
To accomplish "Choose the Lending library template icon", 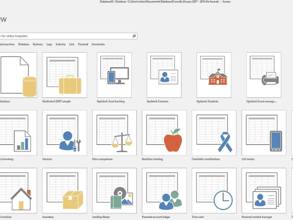I will click(x=114, y=191).
